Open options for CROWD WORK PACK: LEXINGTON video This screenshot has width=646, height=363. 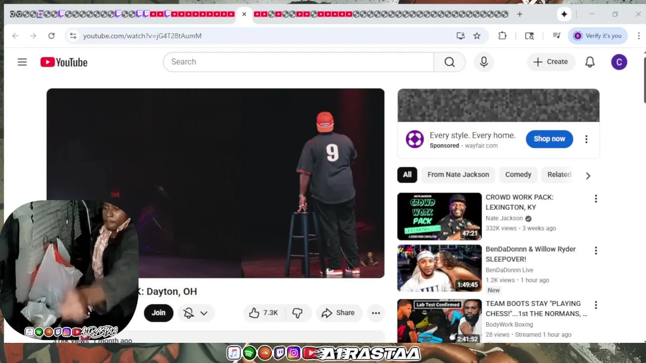(596, 199)
